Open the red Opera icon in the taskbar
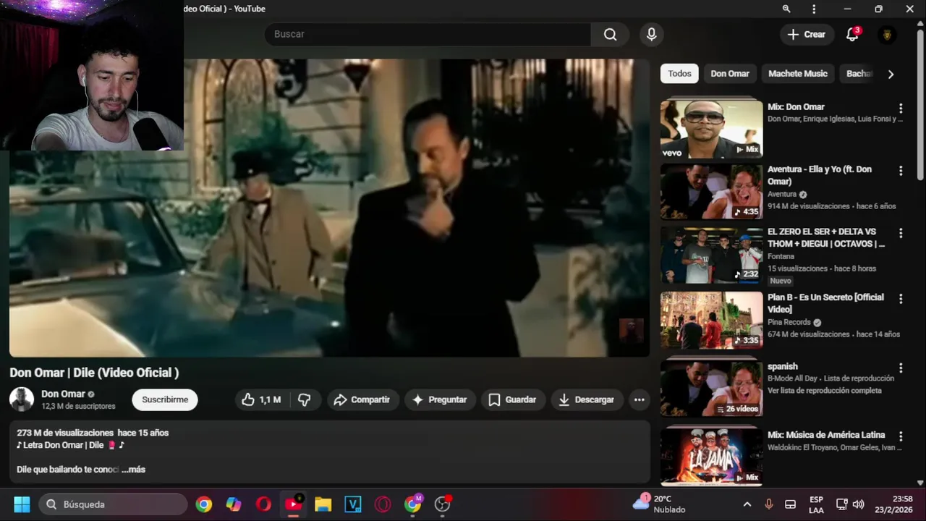Viewport: 926px width, 521px height. [263, 504]
